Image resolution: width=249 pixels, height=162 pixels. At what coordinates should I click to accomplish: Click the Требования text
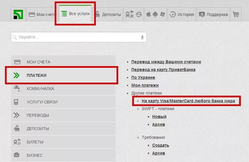pyautogui.click(x=153, y=137)
